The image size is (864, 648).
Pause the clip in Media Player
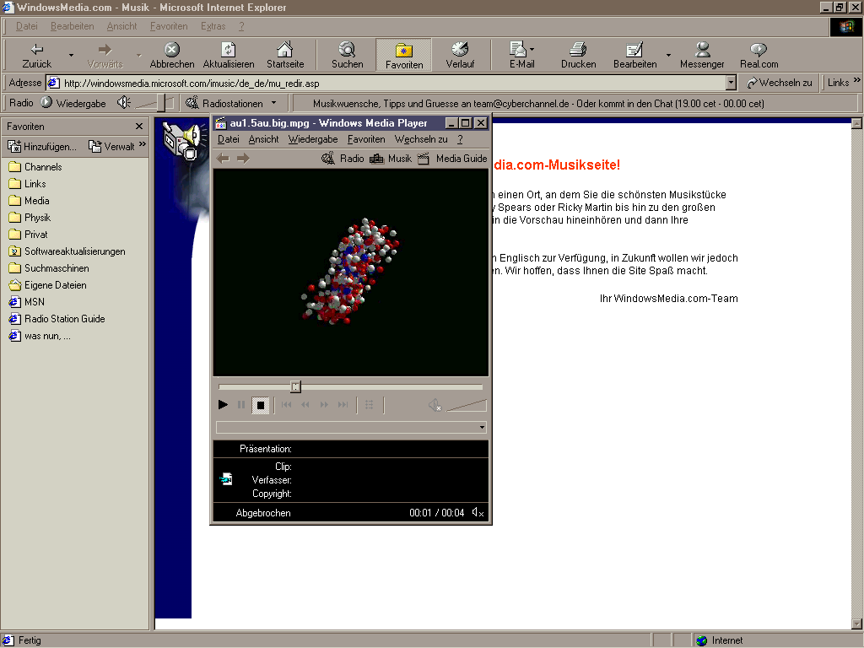tap(241, 404)
